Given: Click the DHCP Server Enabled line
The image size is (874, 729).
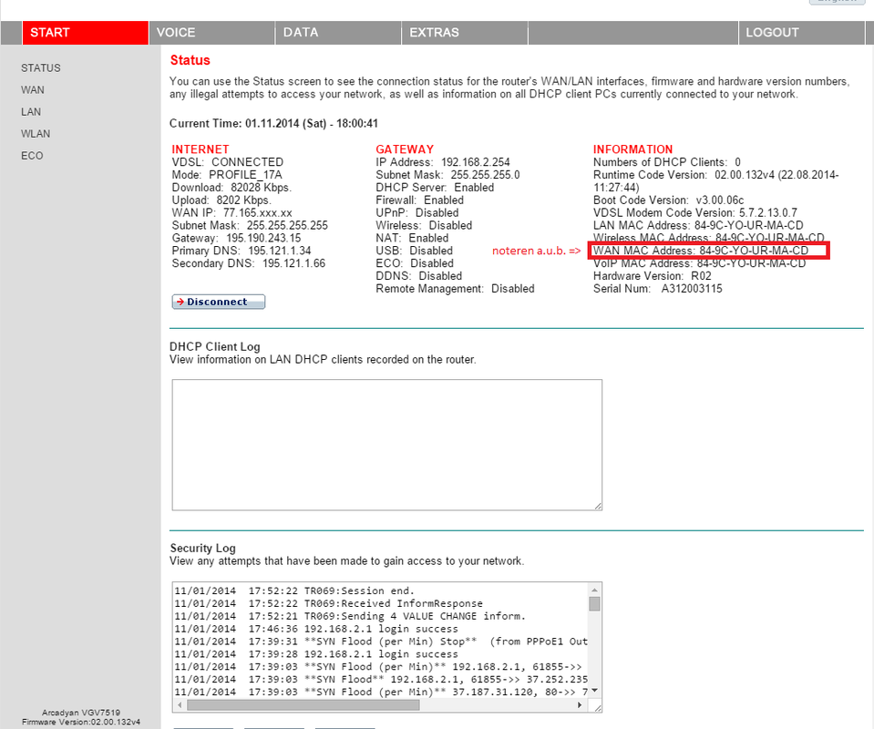Looking at the screenshot, I should click(x=435, y=188).
